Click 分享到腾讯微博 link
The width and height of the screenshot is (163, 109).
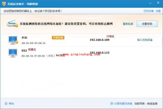123,104
